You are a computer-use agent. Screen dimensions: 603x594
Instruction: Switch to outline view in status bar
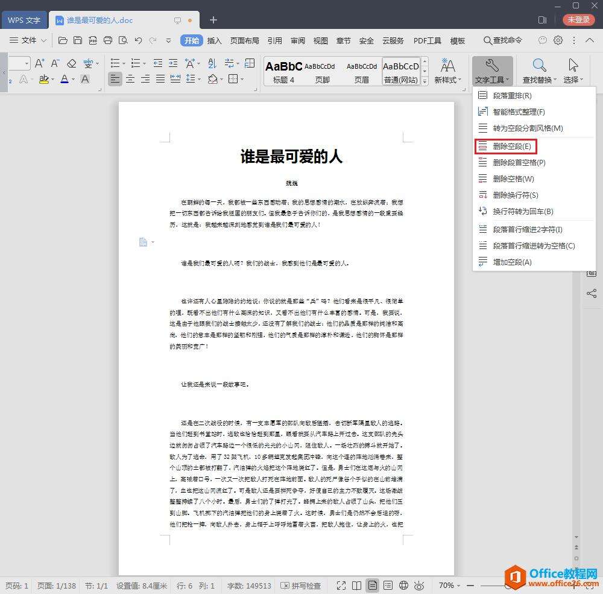click(x=388, y=585)
